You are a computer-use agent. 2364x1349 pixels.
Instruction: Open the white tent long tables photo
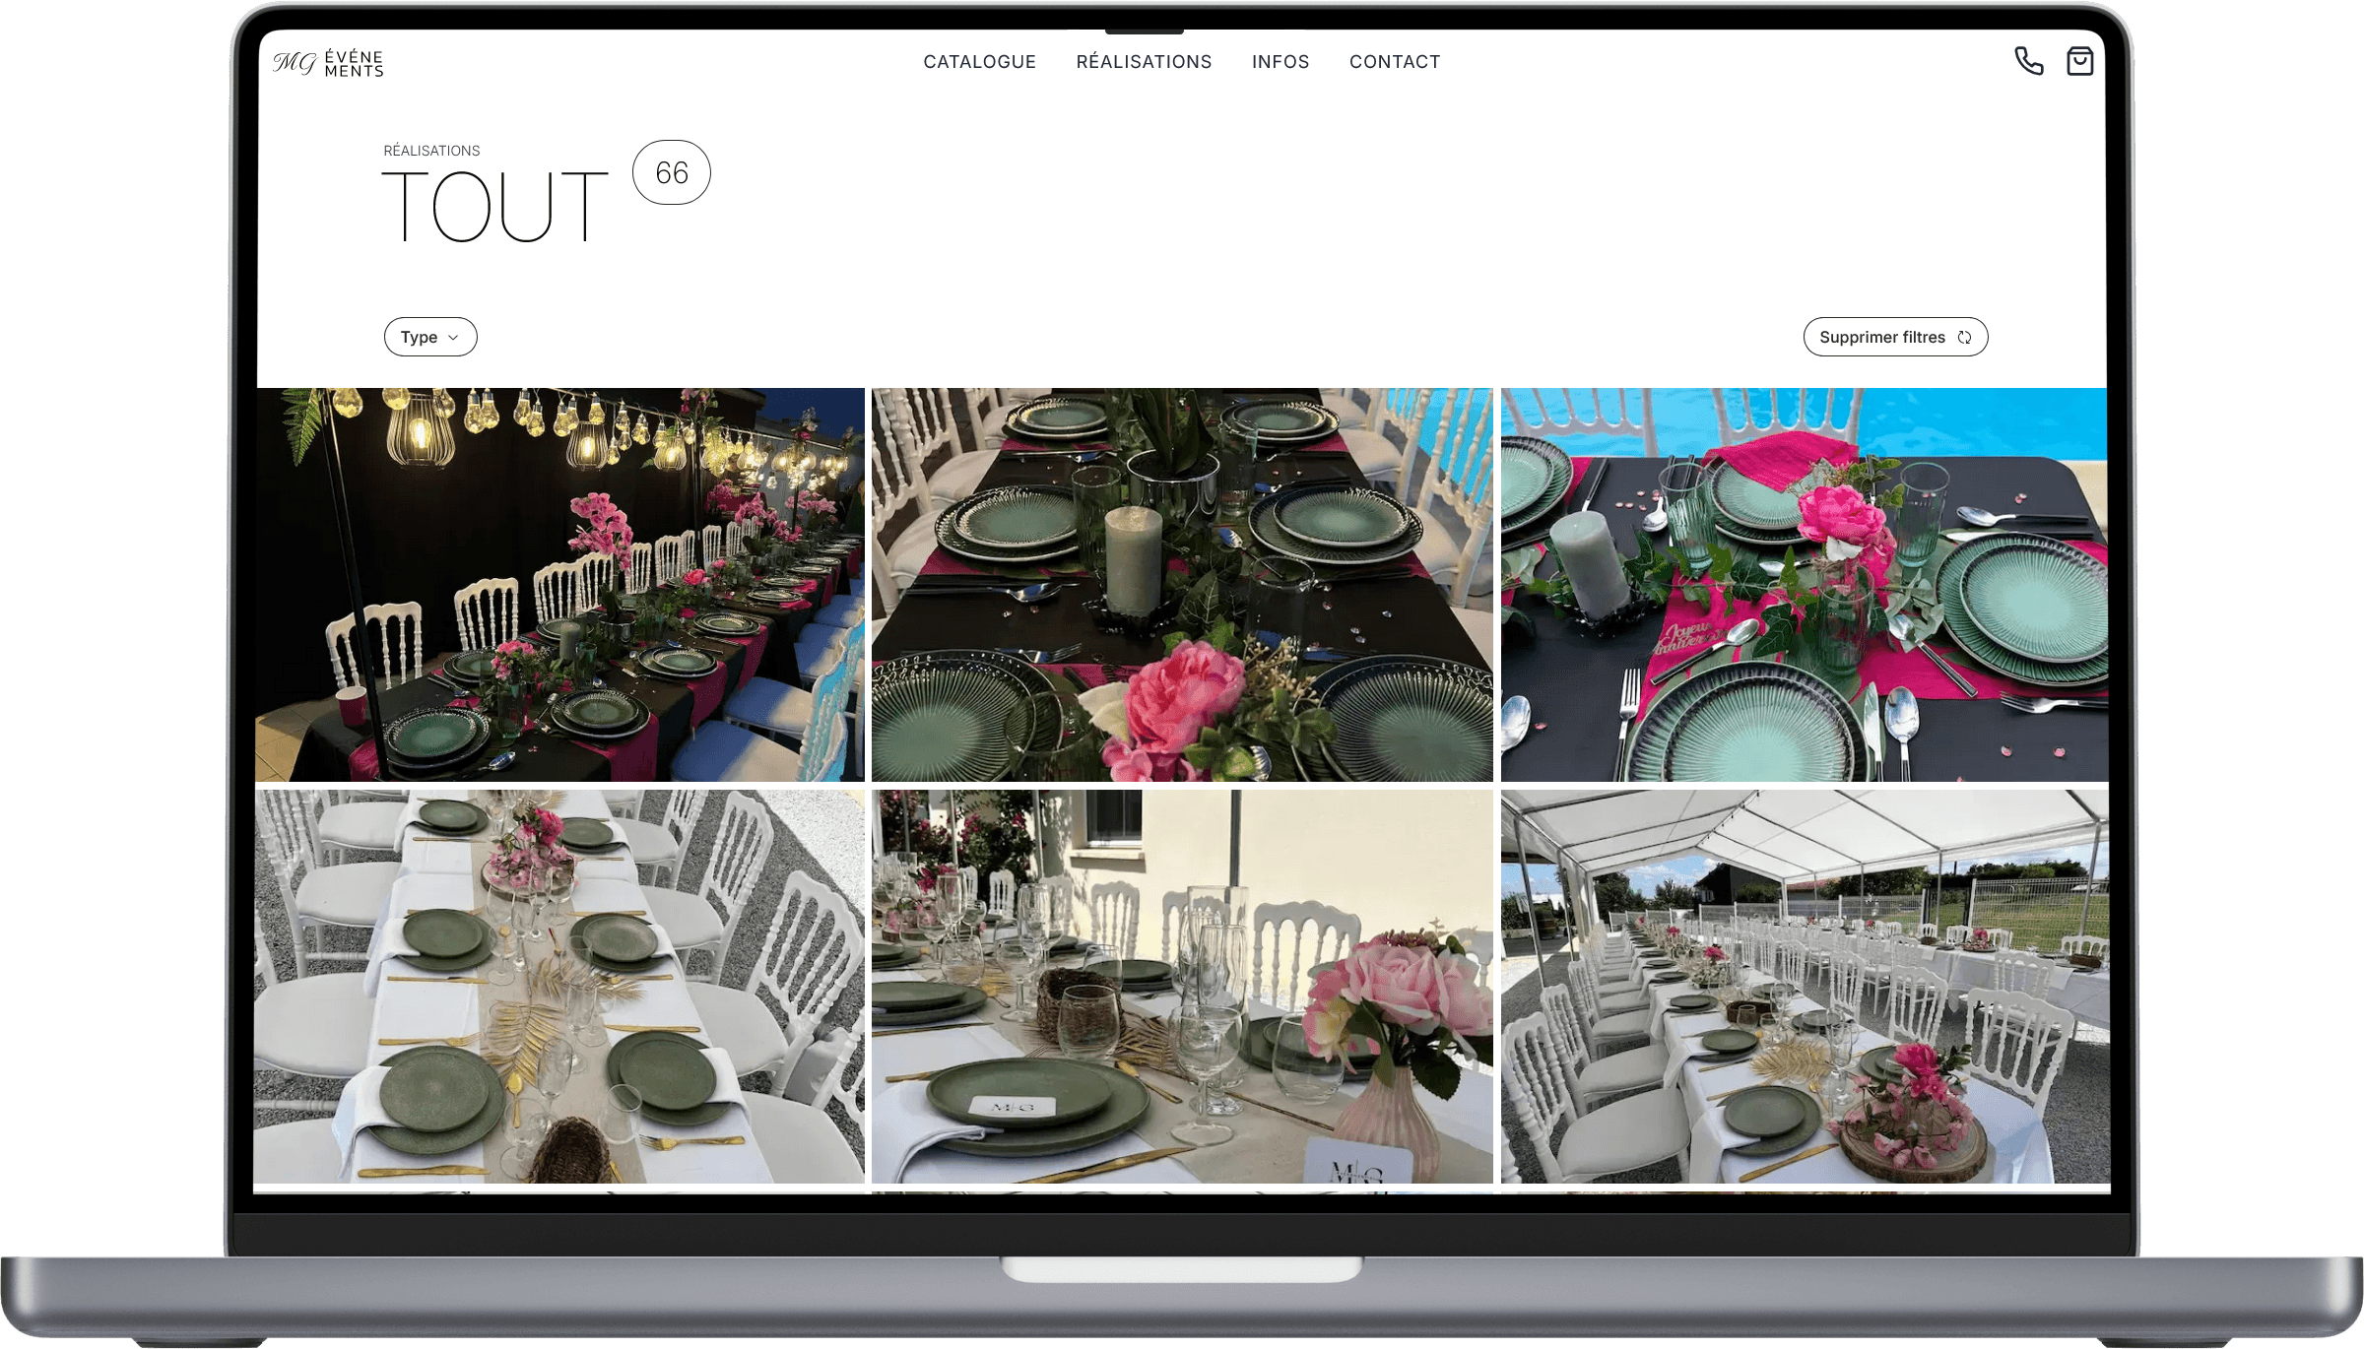(1805, 987)
